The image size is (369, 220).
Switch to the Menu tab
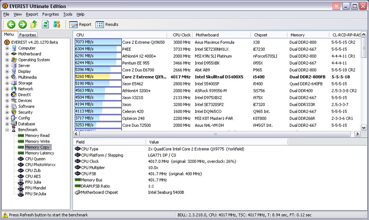9,34
